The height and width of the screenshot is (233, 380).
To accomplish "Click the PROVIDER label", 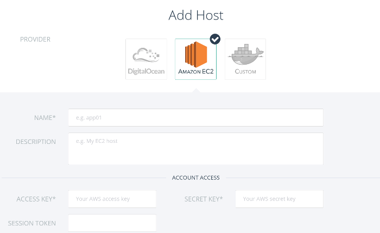I will coord(35,39).
